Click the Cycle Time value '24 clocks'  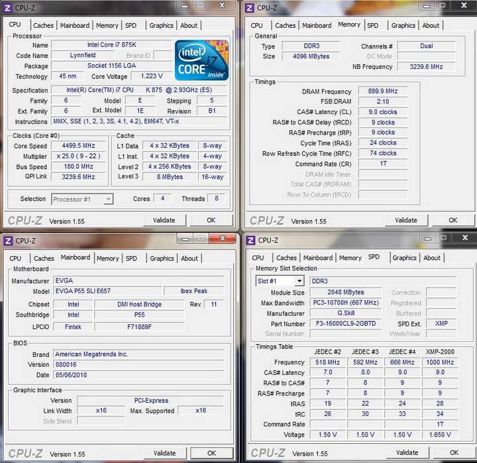click(383, 143)
